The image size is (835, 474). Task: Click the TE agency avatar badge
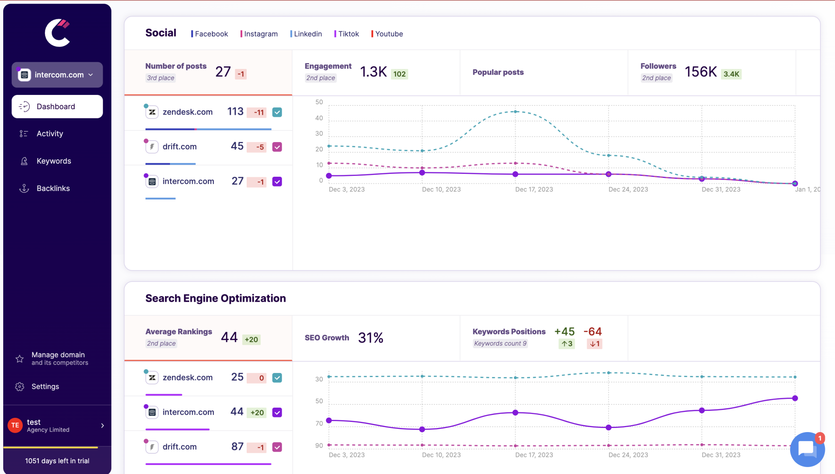[x=15, y=425]
